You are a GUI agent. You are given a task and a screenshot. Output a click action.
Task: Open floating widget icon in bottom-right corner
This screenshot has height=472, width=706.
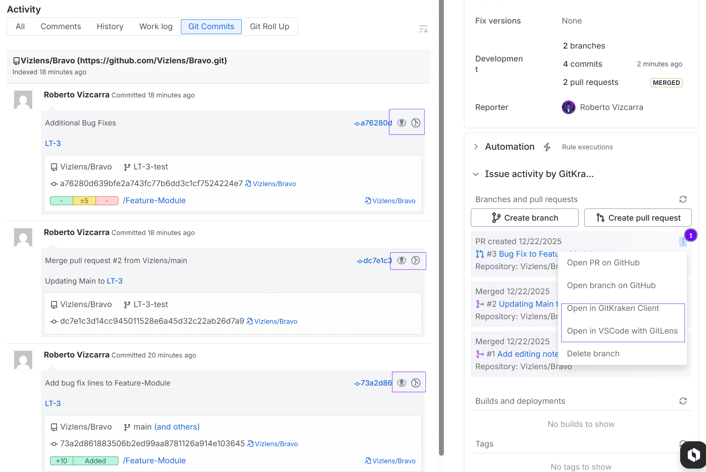click(x=693, y=454)
